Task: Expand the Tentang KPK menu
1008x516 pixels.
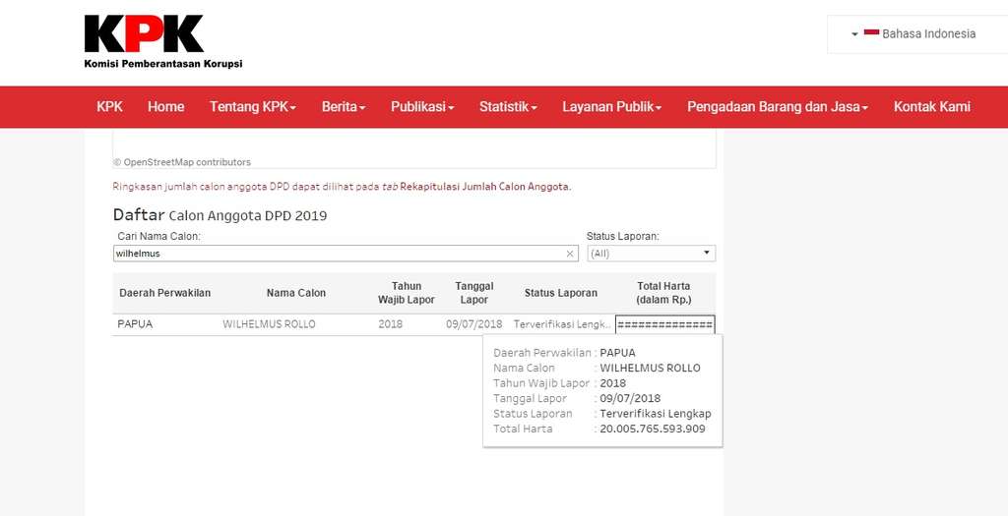Action: [x=252, y=107]
